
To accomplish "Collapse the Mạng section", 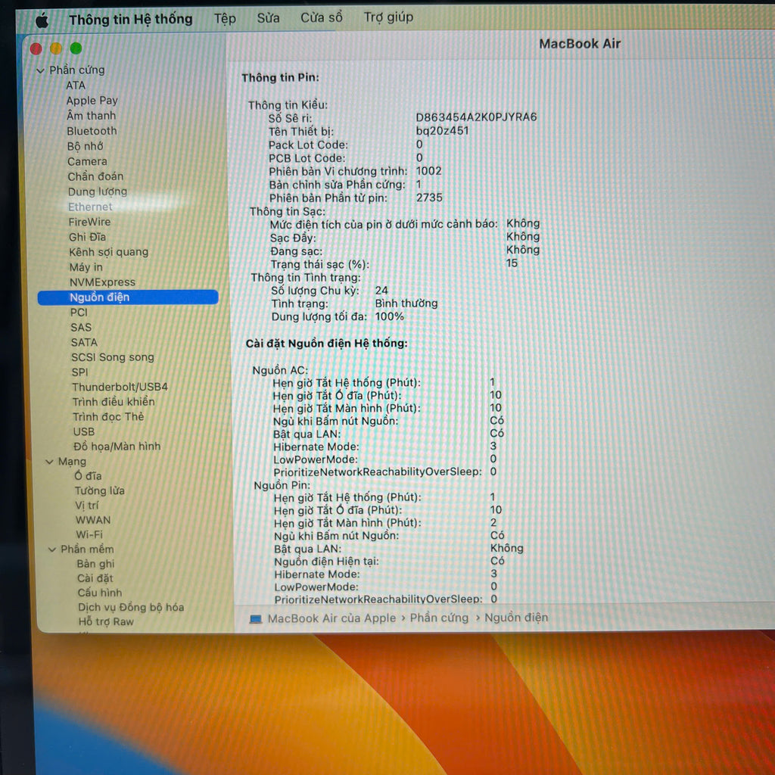I will [49, 462].
